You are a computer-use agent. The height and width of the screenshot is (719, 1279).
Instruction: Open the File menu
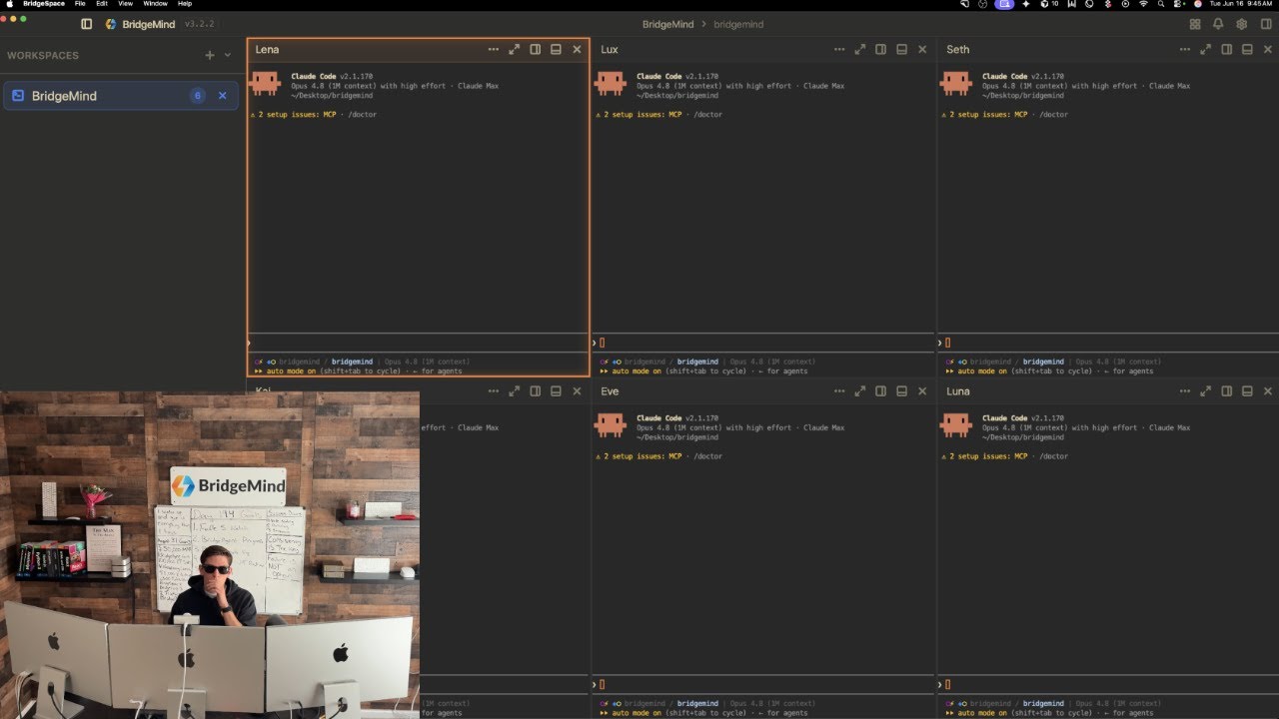coord(80,4)
